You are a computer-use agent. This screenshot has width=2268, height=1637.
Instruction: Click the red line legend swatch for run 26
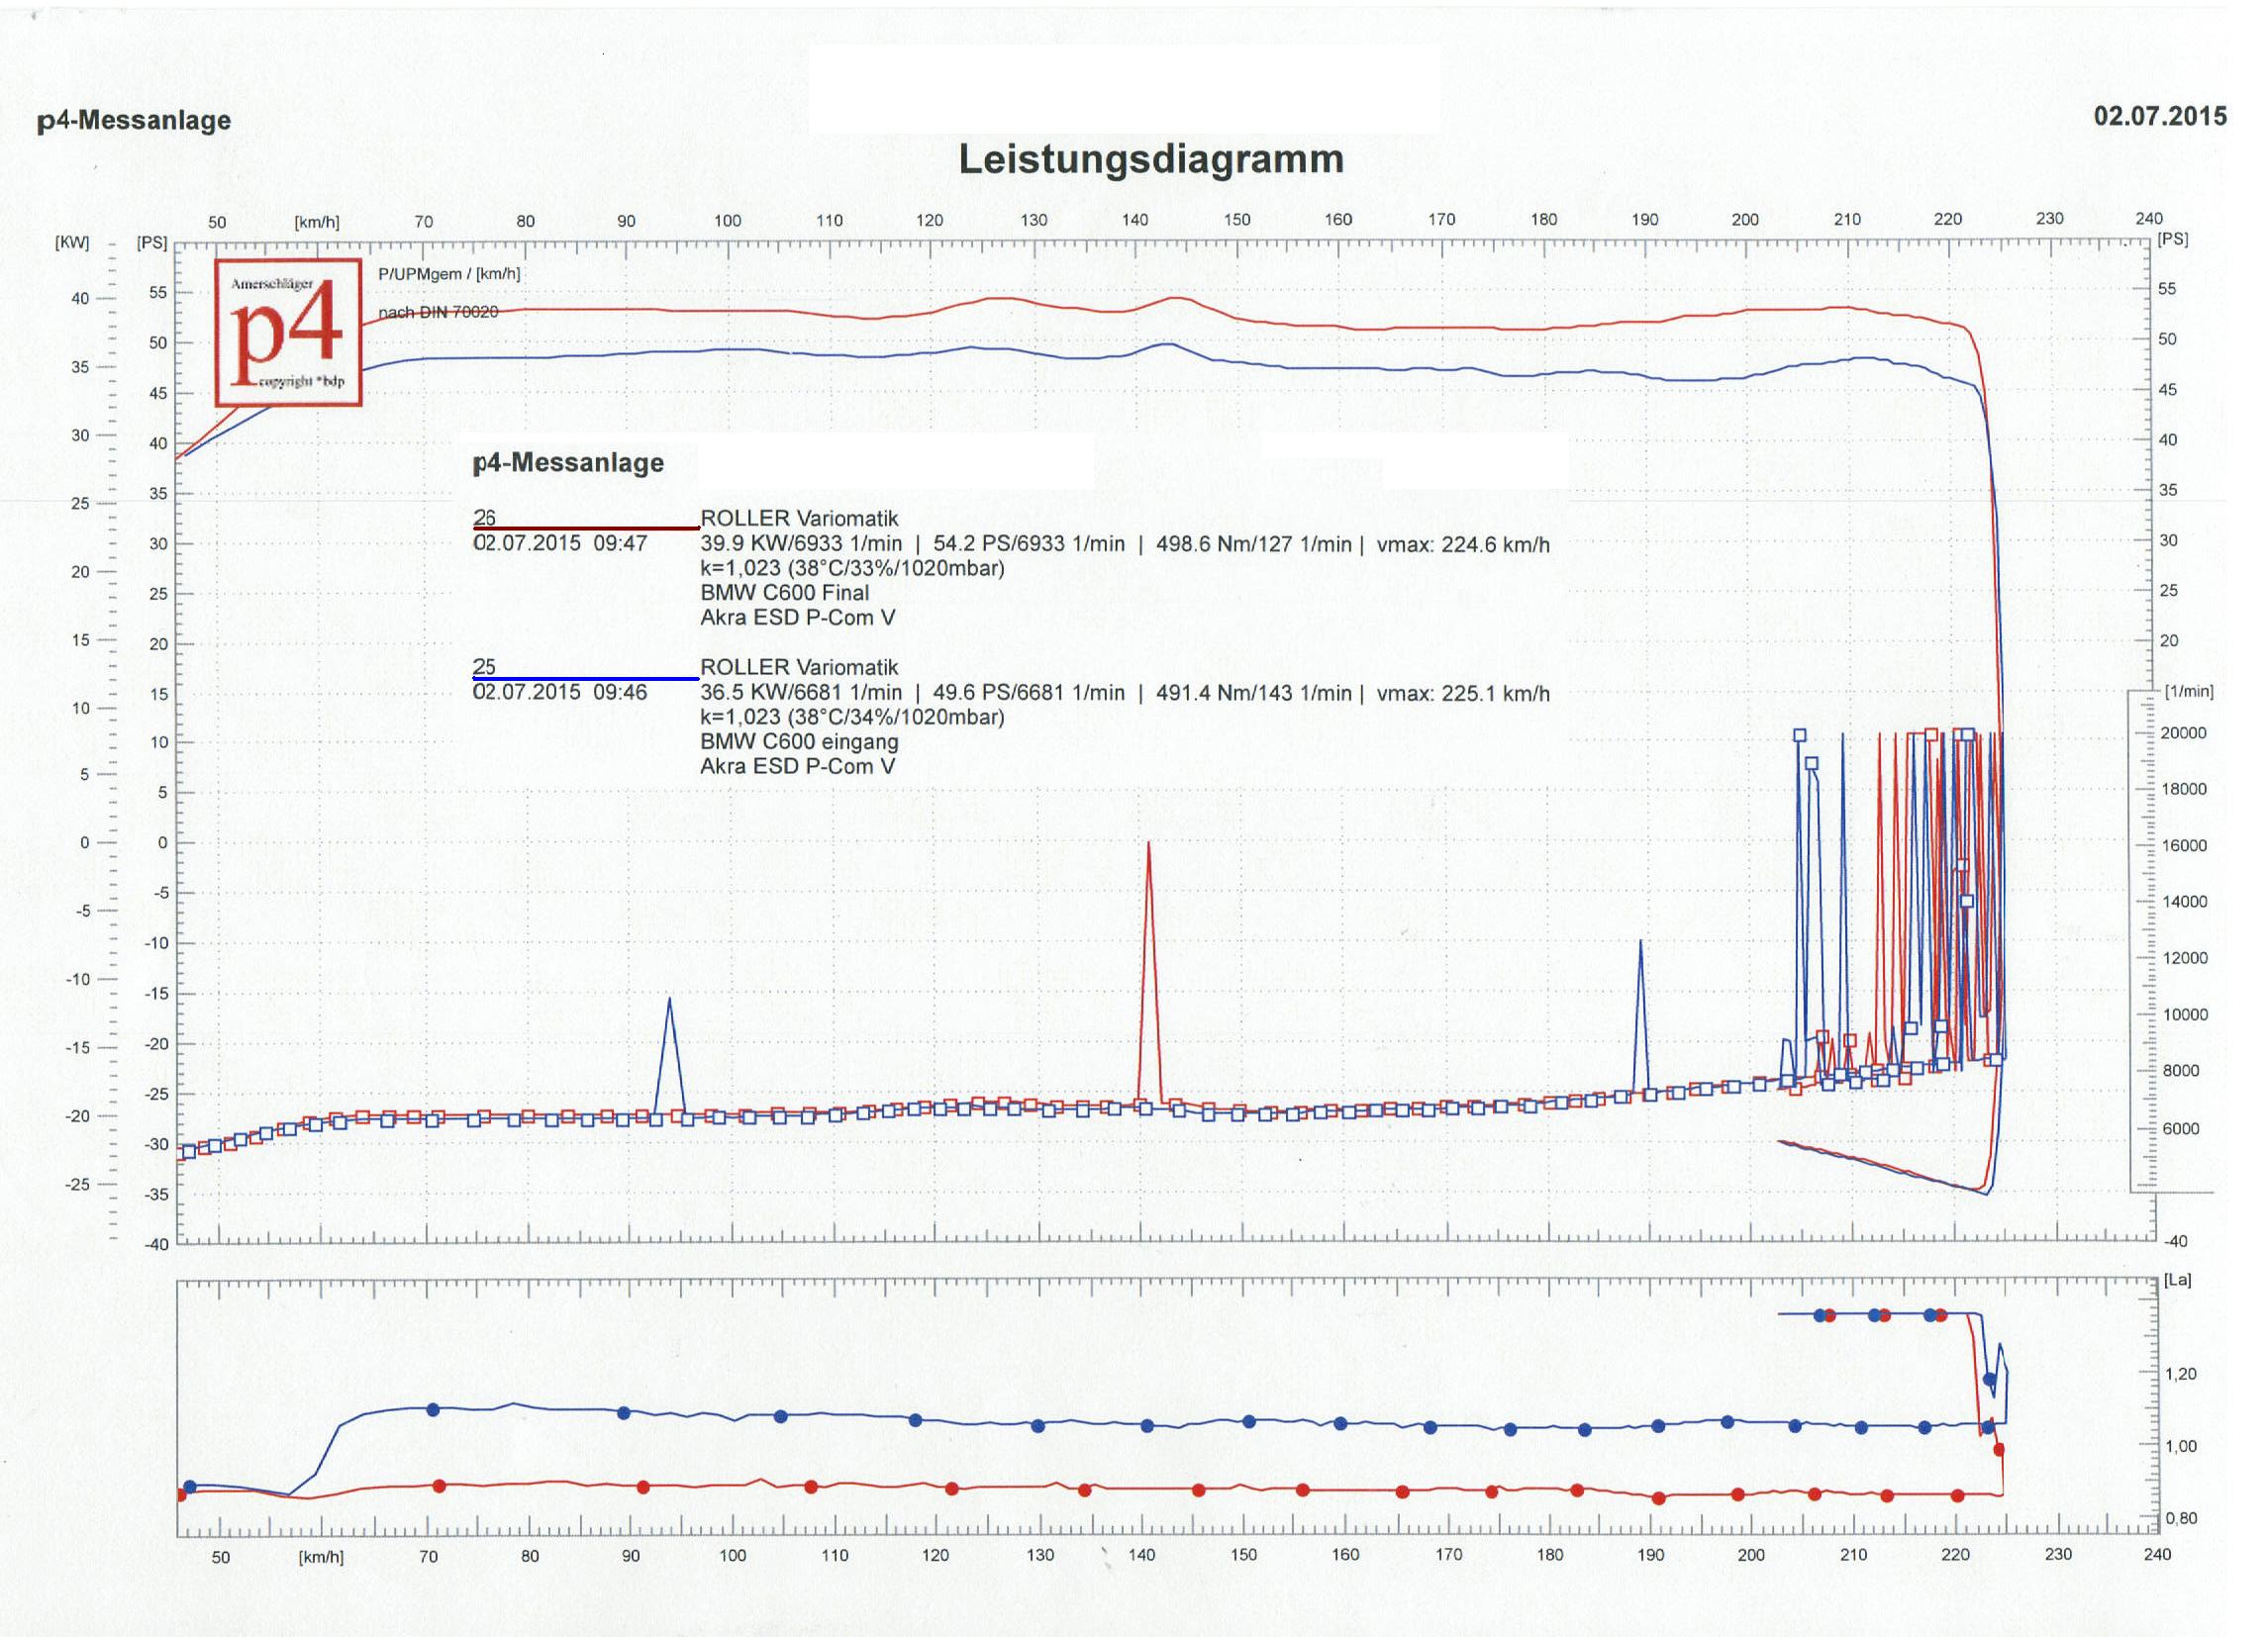585,527
